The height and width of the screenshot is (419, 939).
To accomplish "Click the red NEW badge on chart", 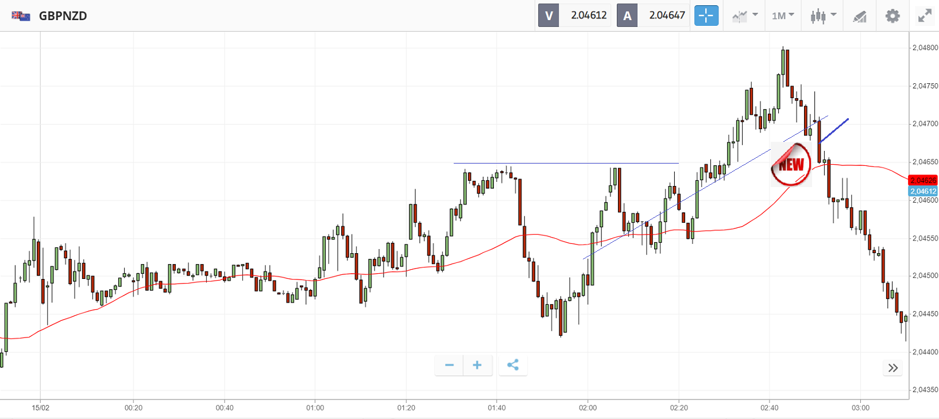I will [x=791, y=165].
